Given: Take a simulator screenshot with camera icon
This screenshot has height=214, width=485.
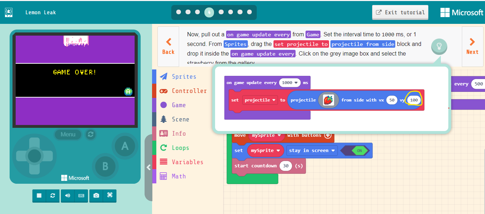Looking at the screenshot, I should [x=96, y=195].
